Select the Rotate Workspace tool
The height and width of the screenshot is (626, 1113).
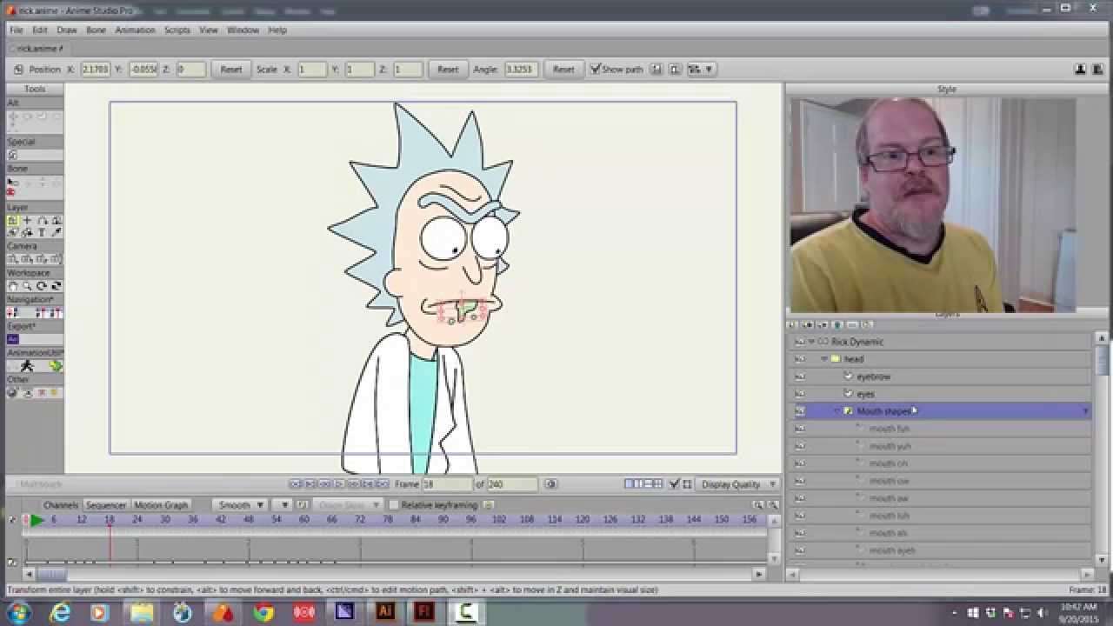coord(43,286)
